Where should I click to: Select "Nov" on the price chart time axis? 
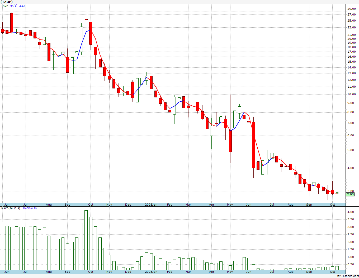(x=109, y=205)
